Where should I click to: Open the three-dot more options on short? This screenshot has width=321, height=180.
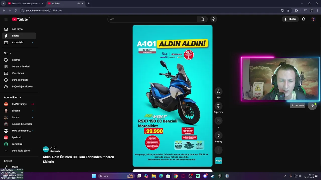pyautogui.click(x=218, y=150)
